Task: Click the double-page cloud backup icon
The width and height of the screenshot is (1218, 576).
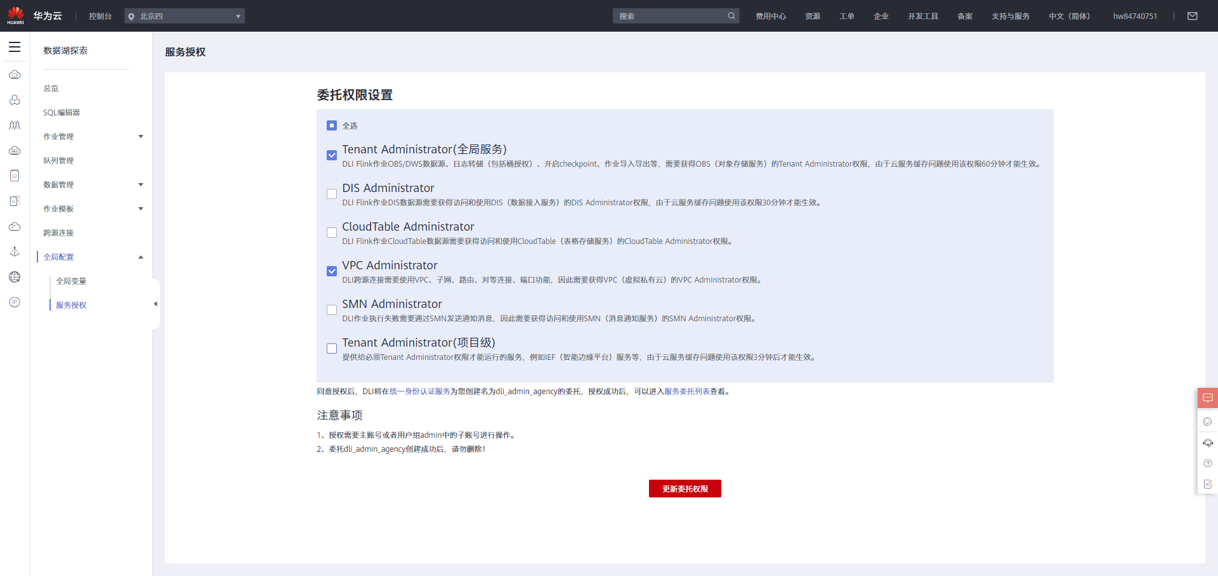Action: click(x=15, y=201)
